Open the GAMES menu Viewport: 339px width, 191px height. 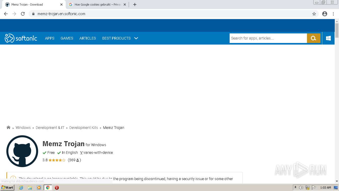pyautogui.click(x=67, y=38)
